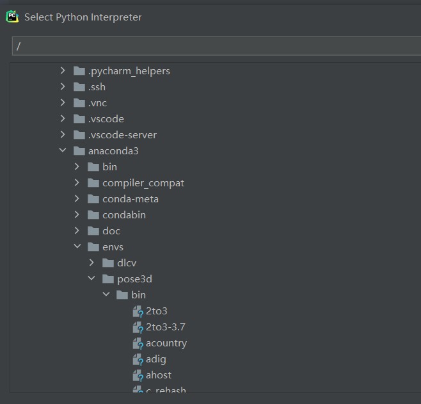Collapse the anaconda3 folder

coord(63,150)
